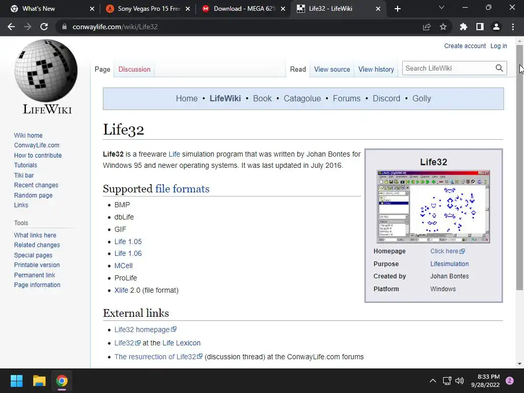This screenshot has height=393, width=524.
Task: Open the Lifesimulation purpose link
Action: click(449, 264)
